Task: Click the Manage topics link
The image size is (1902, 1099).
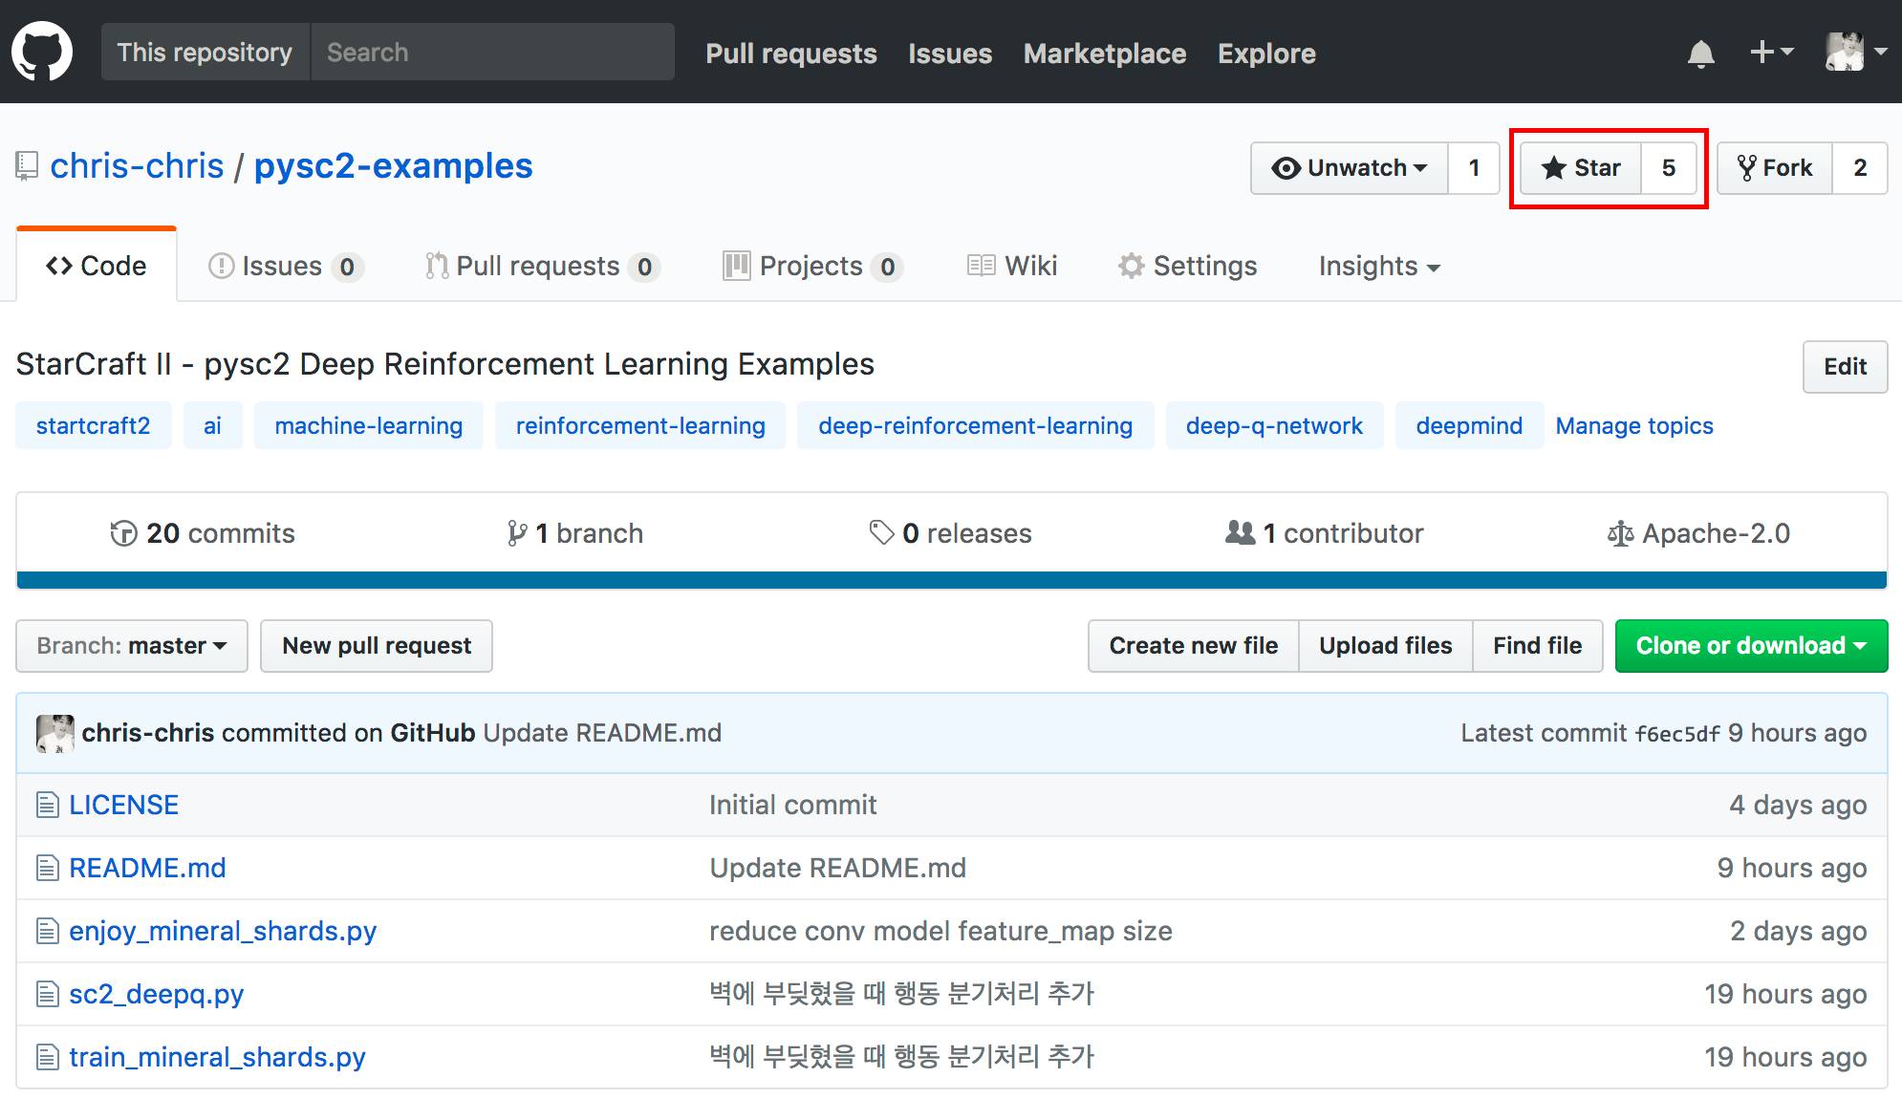Action: click(1633, 425)
